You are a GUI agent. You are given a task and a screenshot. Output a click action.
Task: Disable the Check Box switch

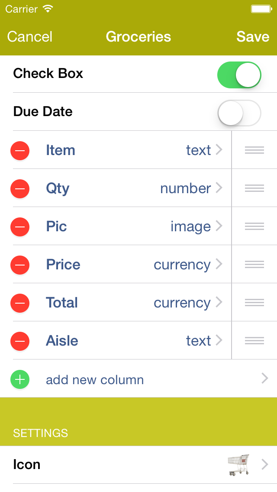click(x=239, y=74)
